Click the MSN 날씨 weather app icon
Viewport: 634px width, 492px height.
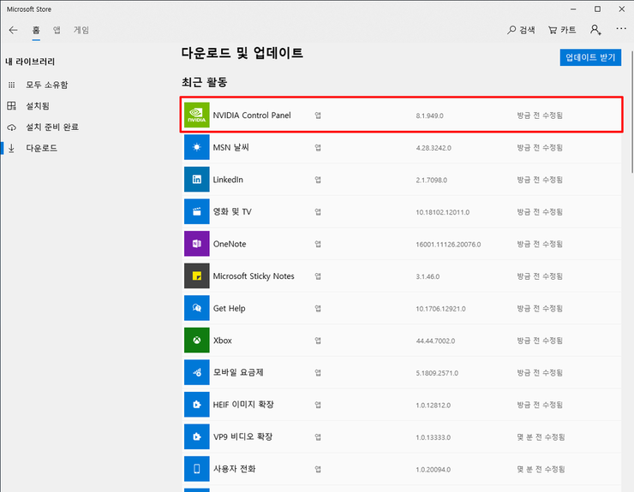[196, 147]
